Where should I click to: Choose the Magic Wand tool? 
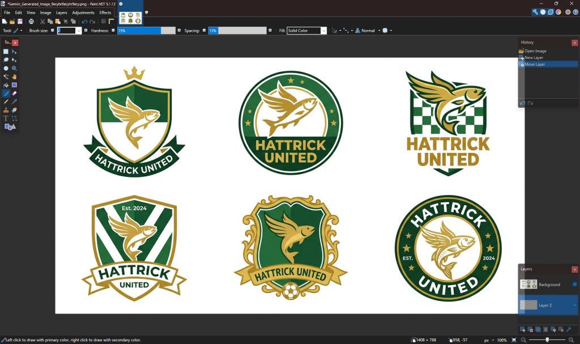6,77
